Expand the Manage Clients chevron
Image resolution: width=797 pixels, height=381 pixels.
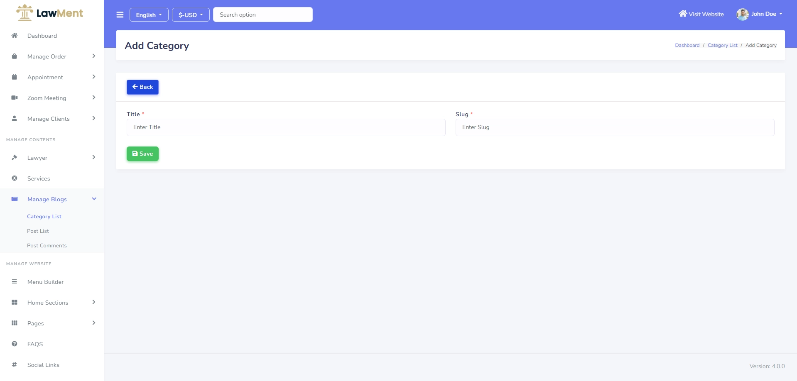click(94, 118)
